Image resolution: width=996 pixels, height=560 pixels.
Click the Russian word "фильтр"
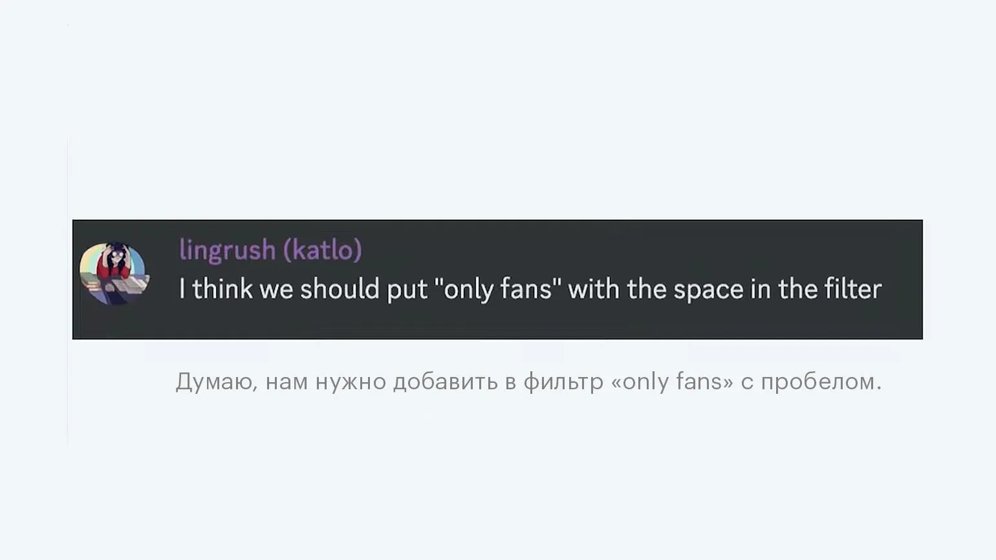pyautogui.click(x=562, y=383)
